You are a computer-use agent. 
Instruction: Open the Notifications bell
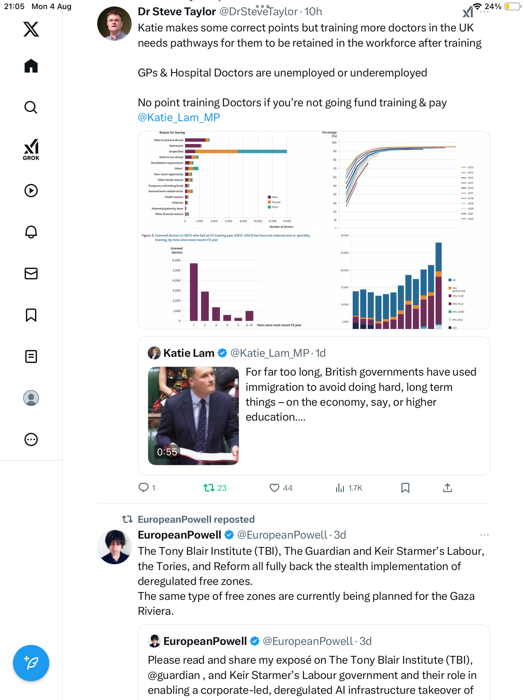pos(31,232)
